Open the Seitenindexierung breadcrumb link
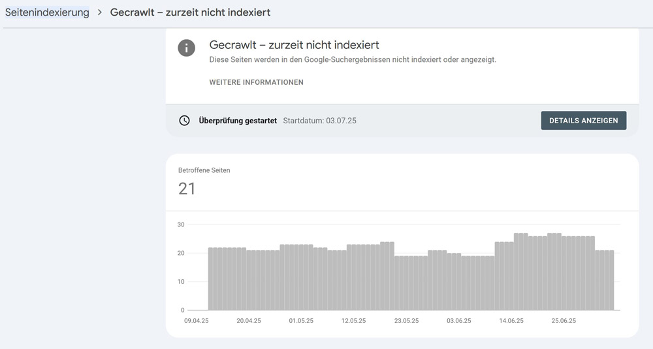 coord(47,12)
